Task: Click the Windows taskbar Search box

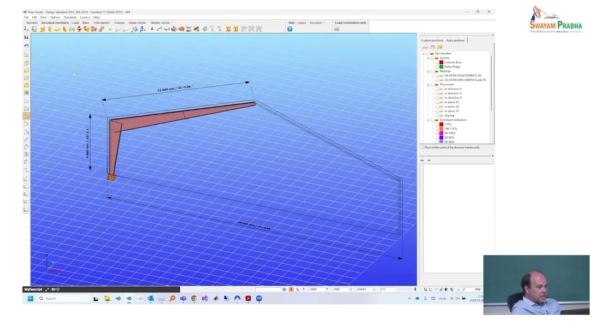Action: tap(64, 298)
